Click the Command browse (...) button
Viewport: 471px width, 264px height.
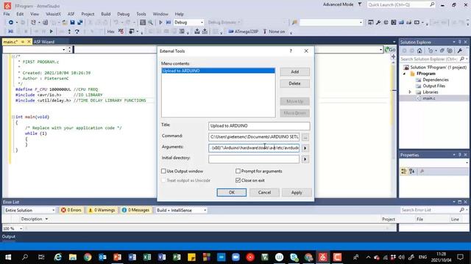click(x=305, y=137)
